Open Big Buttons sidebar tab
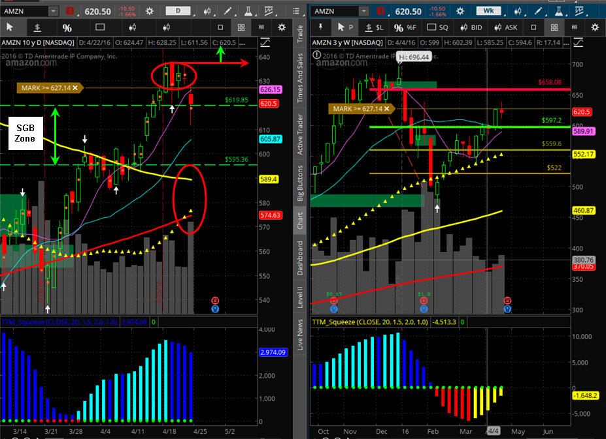606x439 pixels. 300,183
